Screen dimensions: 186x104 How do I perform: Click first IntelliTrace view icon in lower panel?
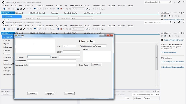tap(163, 36)
